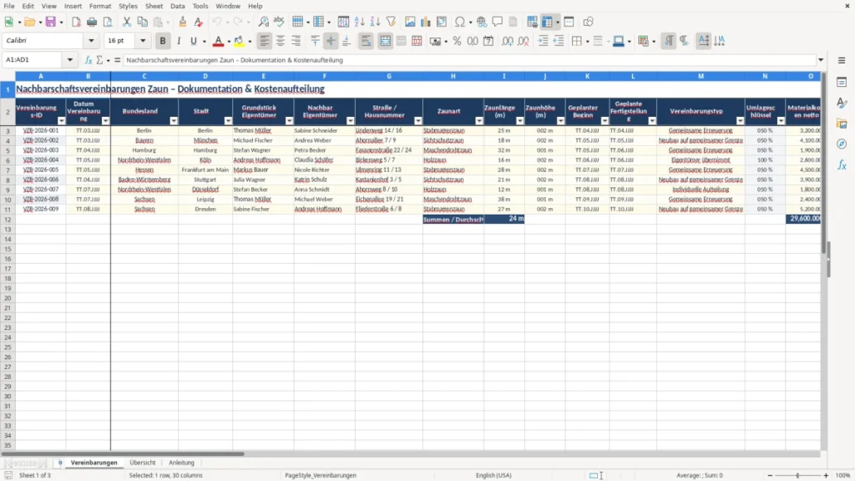Expand the Name Box dropdown
This screenshot has width=855, height=481.
point(70,60)
